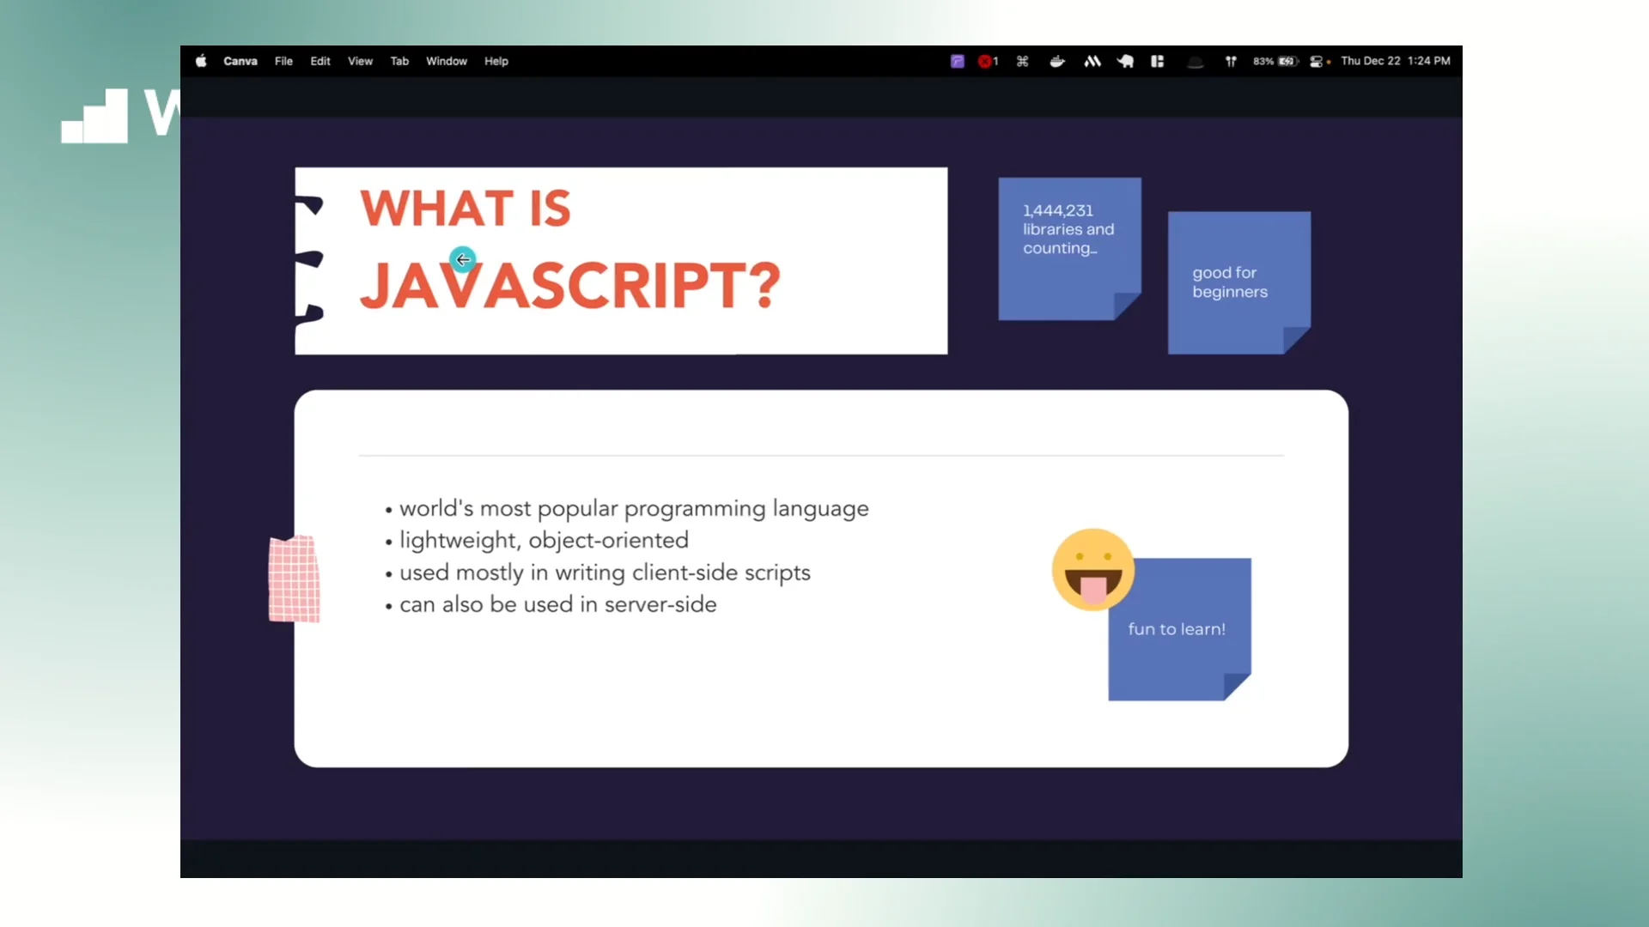Screen dimensions: 1649x927
Task: Click the Docker whale menu bar icon
Action: [1056, 61]
